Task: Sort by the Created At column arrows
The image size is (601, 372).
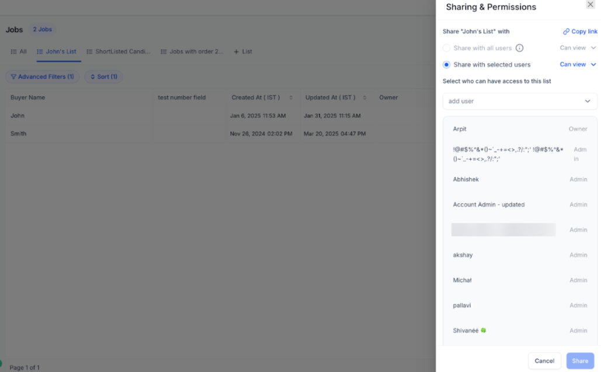Action: [x=291, y=98]
